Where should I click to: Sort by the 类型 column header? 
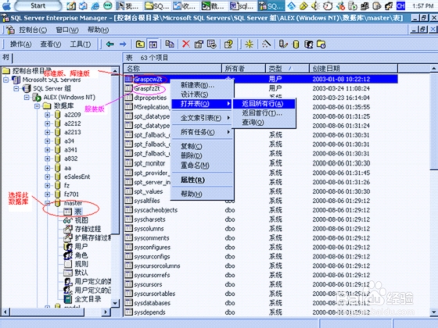(288, 69)
